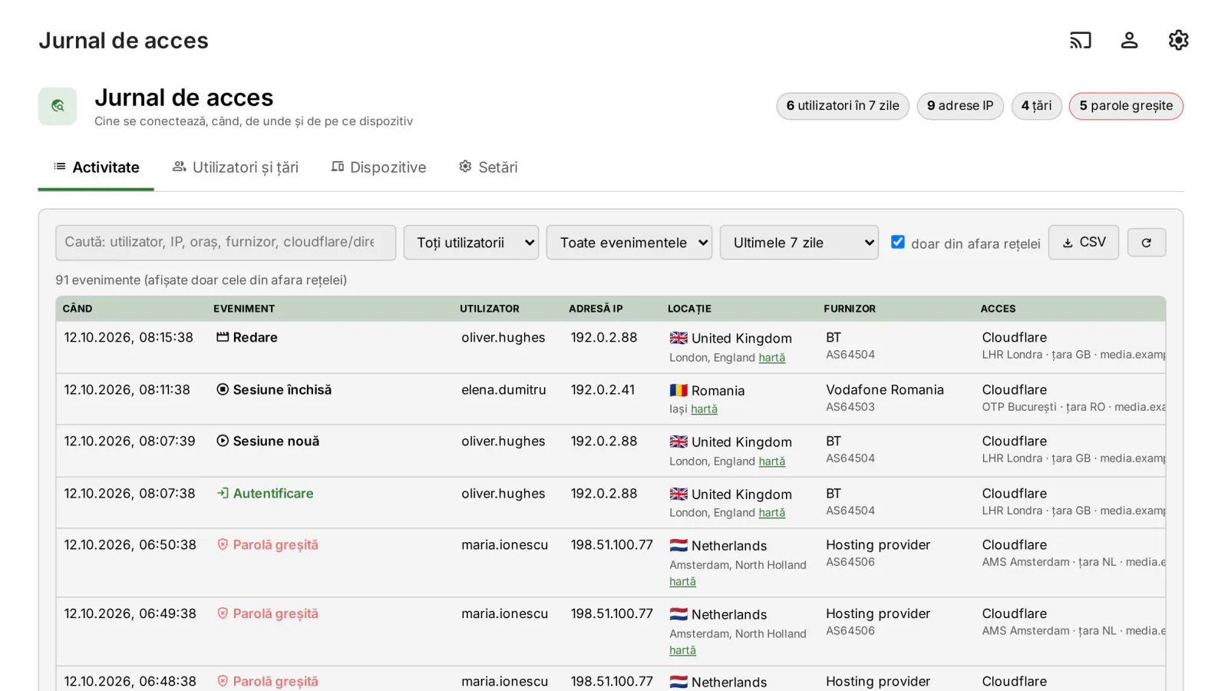The width and height of the screenshot is (1228, 691).
Task: Click the '4 țări' badge
Action: click(1036, 106)
